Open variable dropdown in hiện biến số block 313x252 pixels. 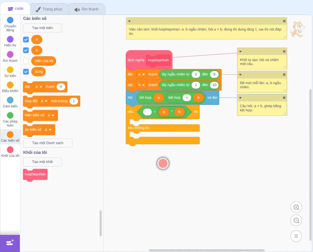click(x=51, y=115)
